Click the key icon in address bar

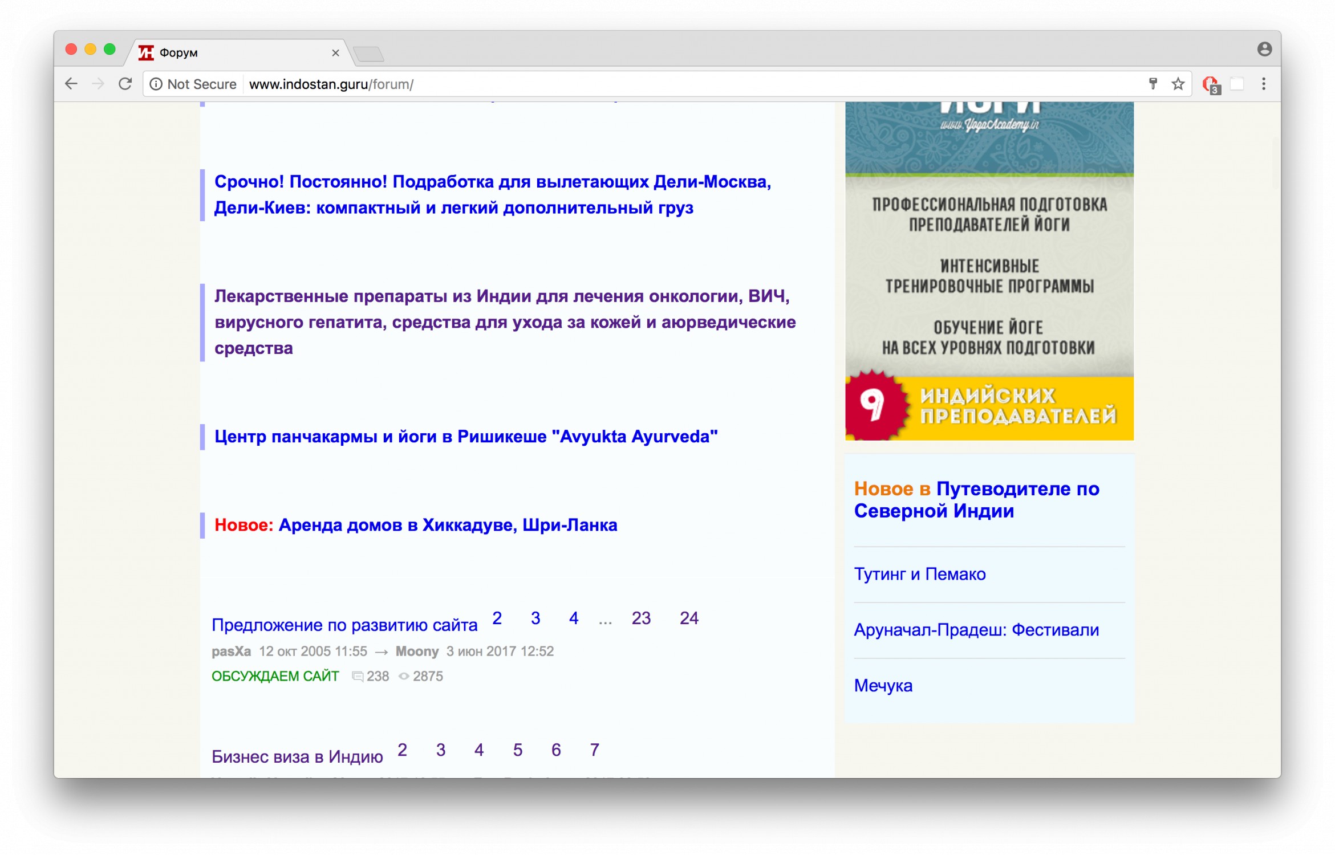tap(1153, 84)
